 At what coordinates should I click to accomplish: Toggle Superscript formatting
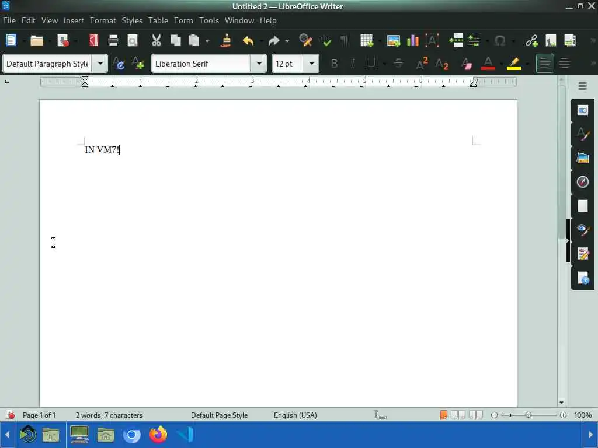tap(422, 64)
